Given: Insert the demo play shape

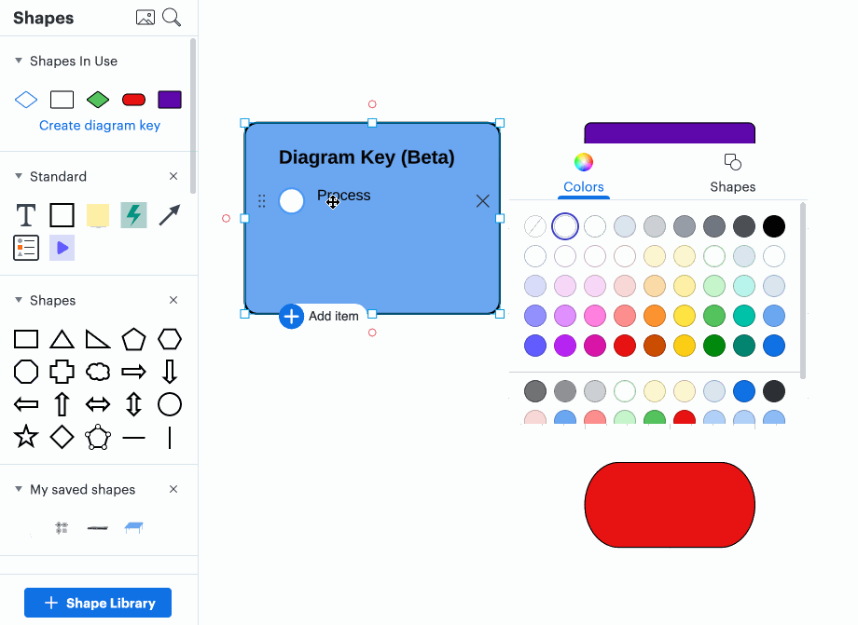Looking at the screenshot, I should 62,248.
